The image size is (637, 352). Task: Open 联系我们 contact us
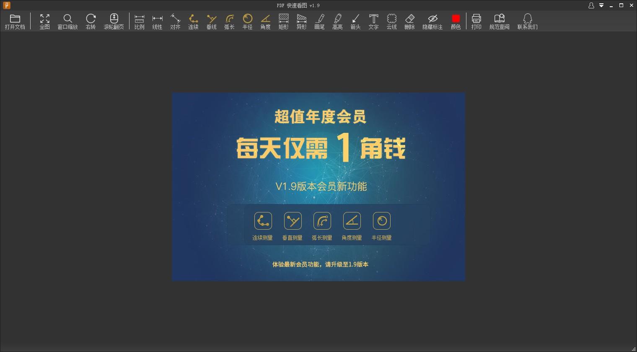(x=527, y=22)
